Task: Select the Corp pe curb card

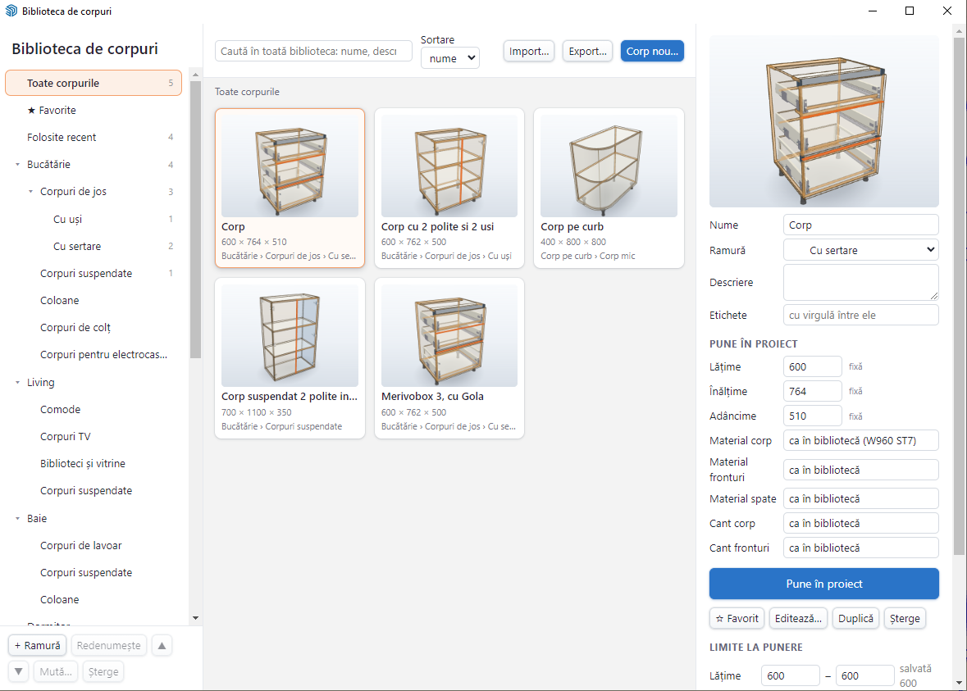Action: (x=609, y=188)
